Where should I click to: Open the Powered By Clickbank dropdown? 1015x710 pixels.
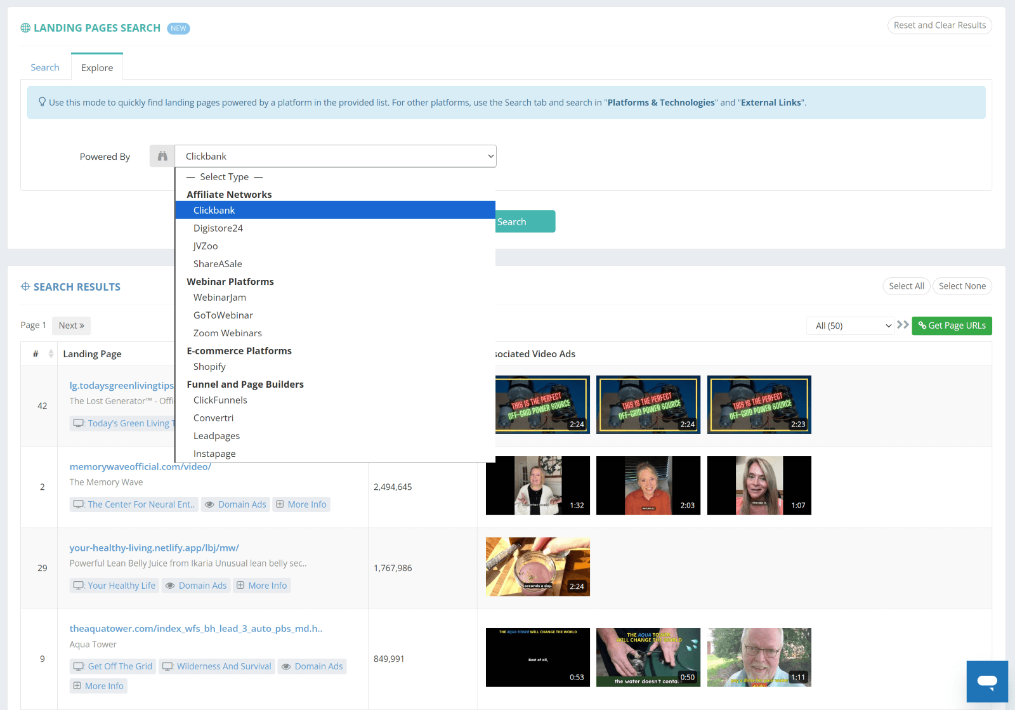pyautogui.click(x=336, y=156)
